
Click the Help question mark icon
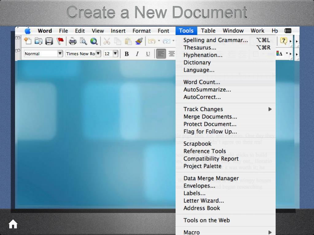point(284,41)
